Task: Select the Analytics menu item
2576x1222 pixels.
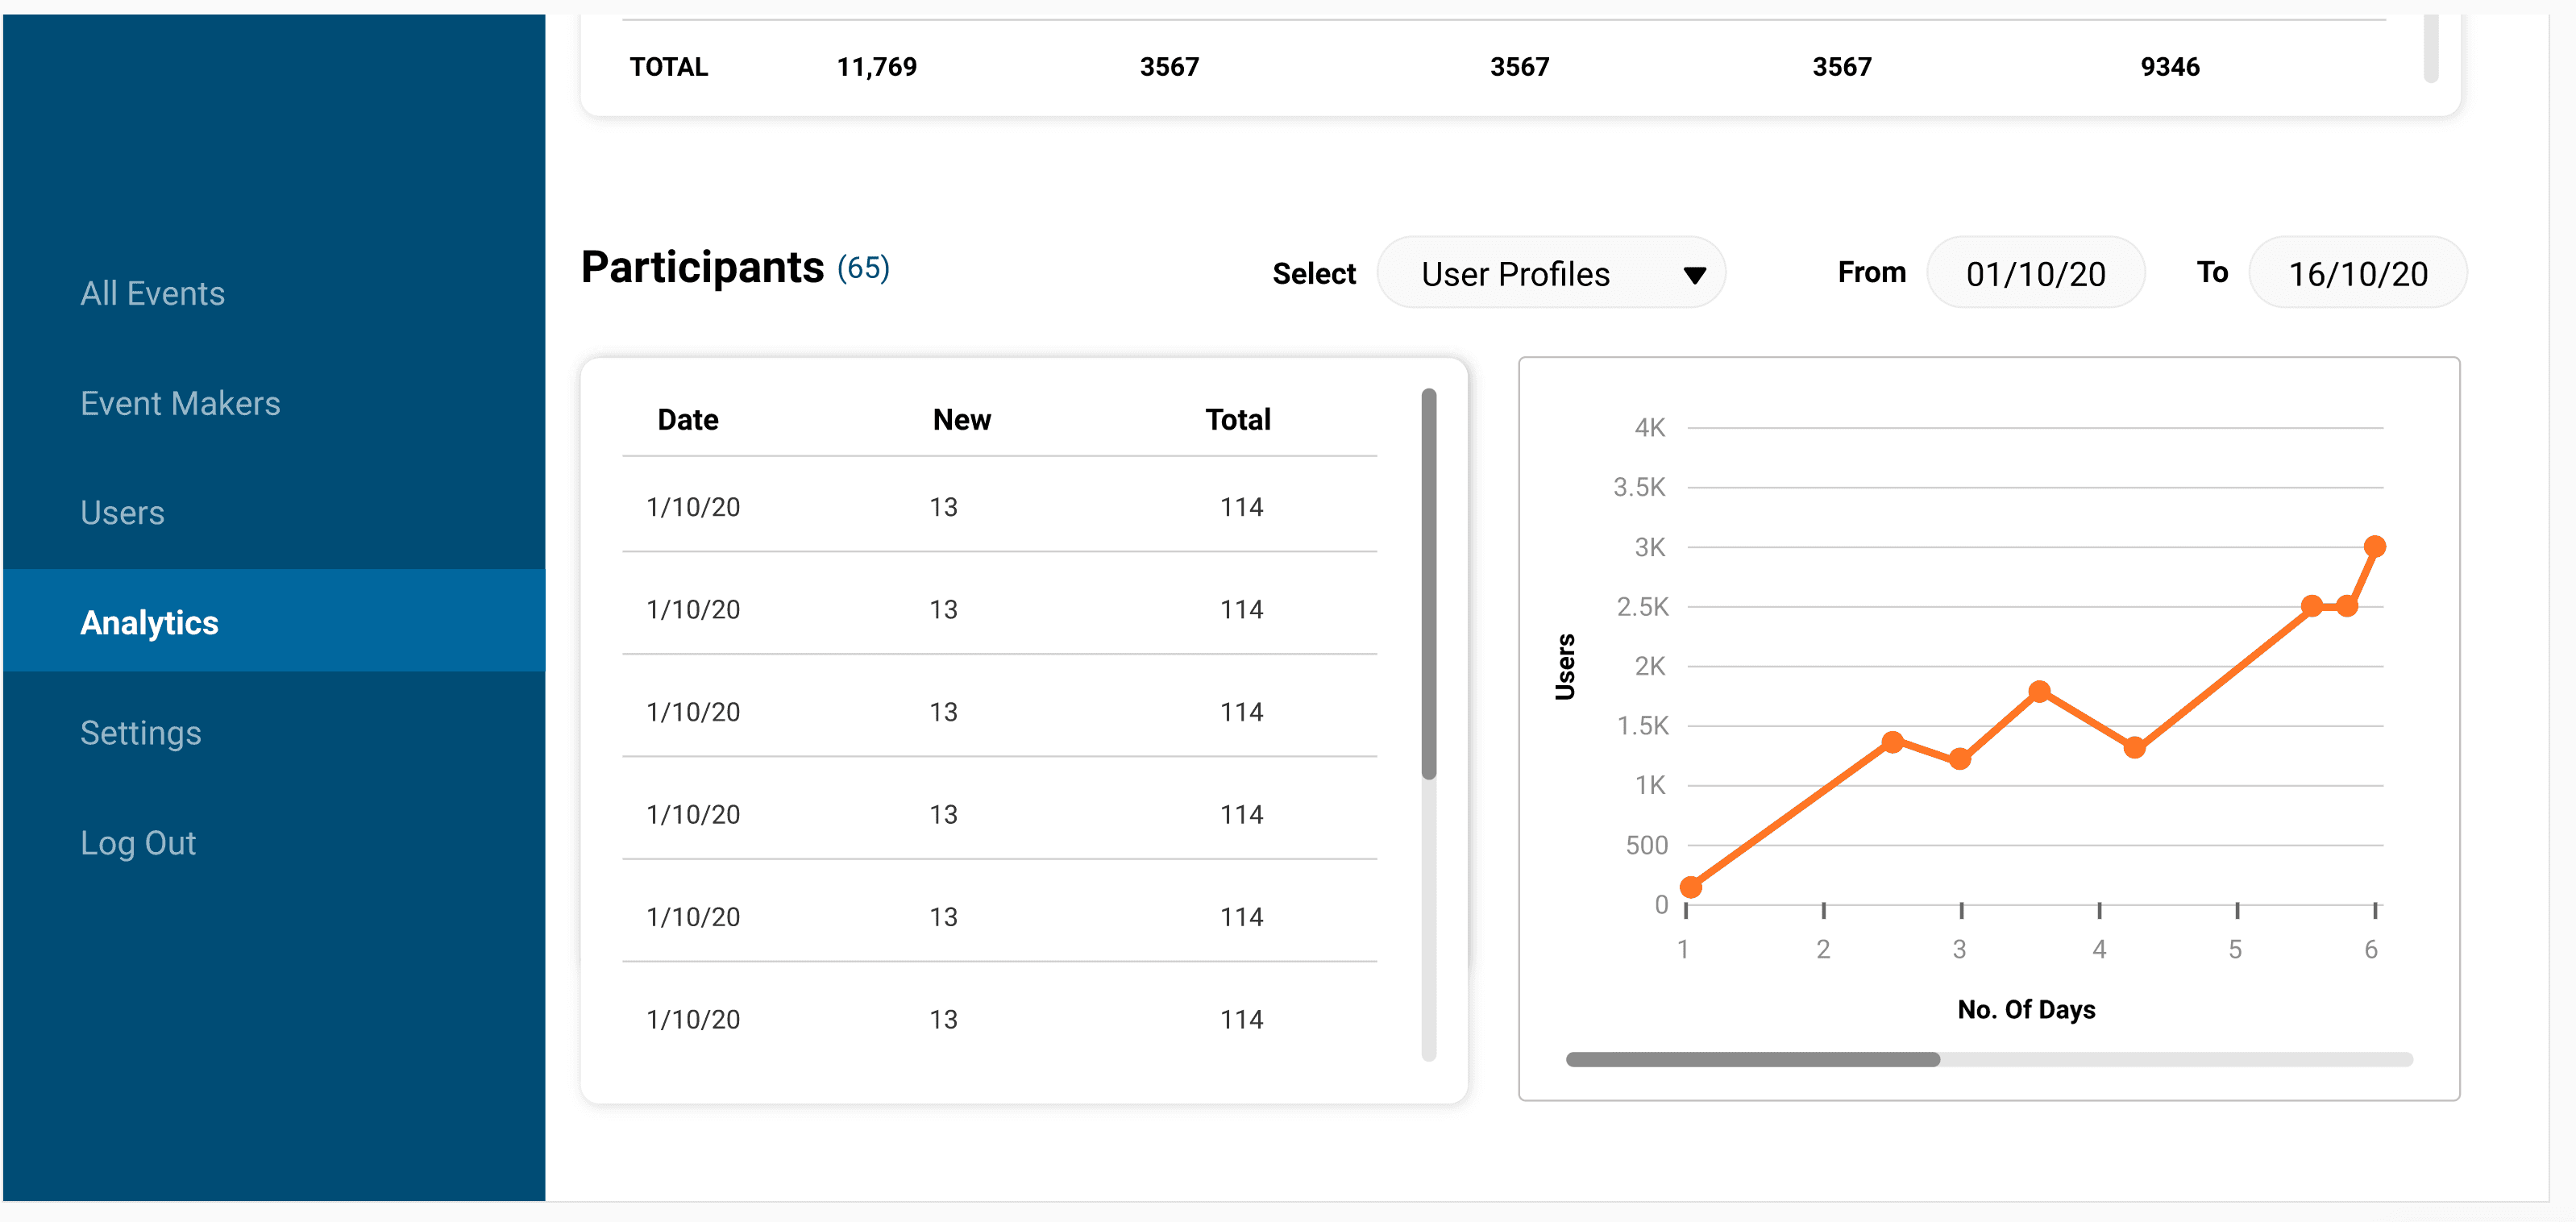Action: (274, 622)
